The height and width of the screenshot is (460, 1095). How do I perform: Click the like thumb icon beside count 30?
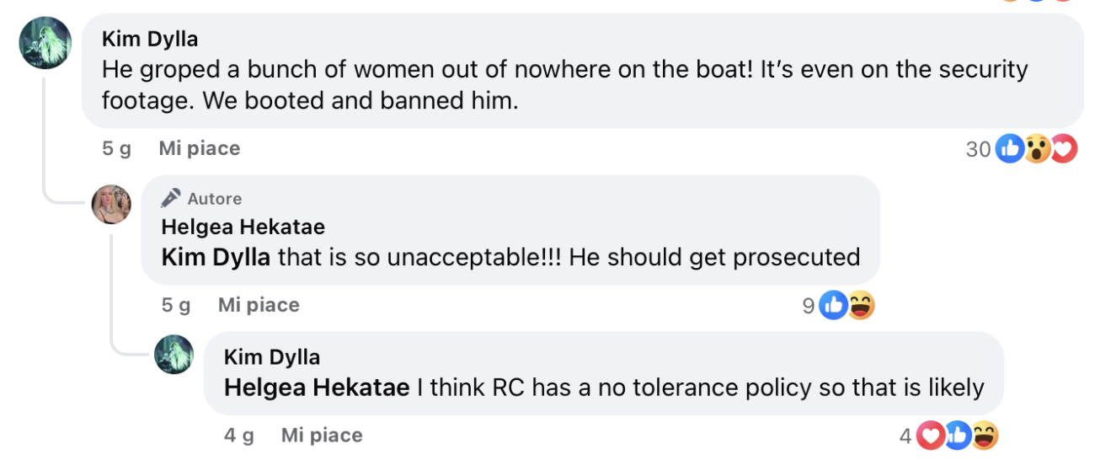[x=1008, y=150]
